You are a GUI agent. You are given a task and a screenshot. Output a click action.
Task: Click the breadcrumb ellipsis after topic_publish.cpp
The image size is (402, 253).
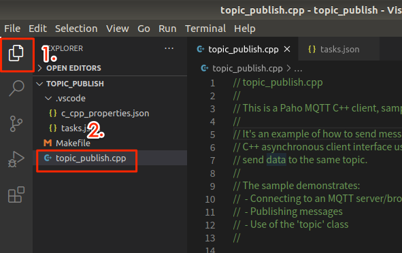(298, 69)
